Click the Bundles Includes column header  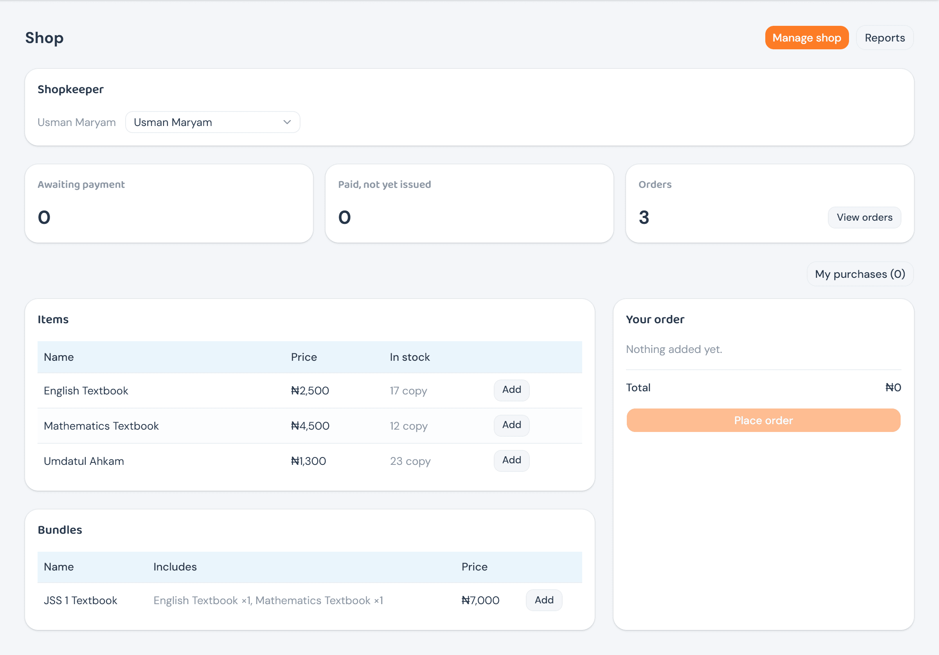click(x=175, y=567)
